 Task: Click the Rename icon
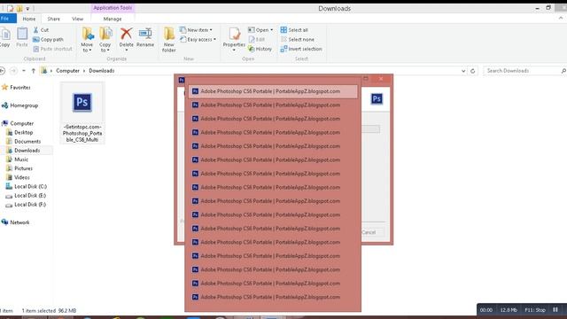(145, 34)
